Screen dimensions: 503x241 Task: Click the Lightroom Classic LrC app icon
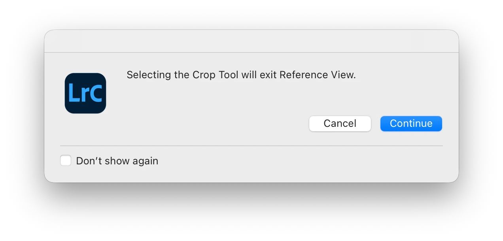[x=85, y=93]
